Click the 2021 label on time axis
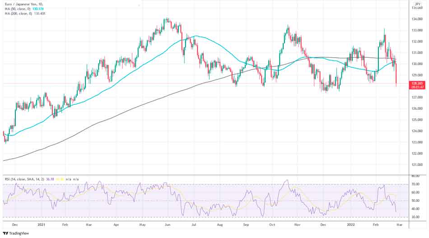 (x=42, y=224)
